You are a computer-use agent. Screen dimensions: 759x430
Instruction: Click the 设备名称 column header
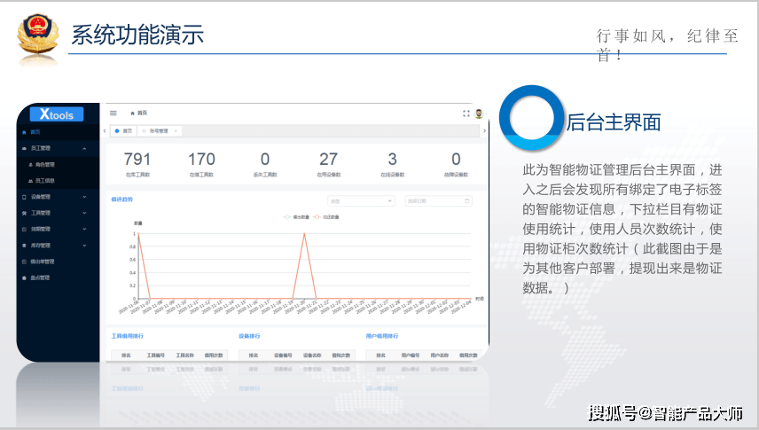312,356
